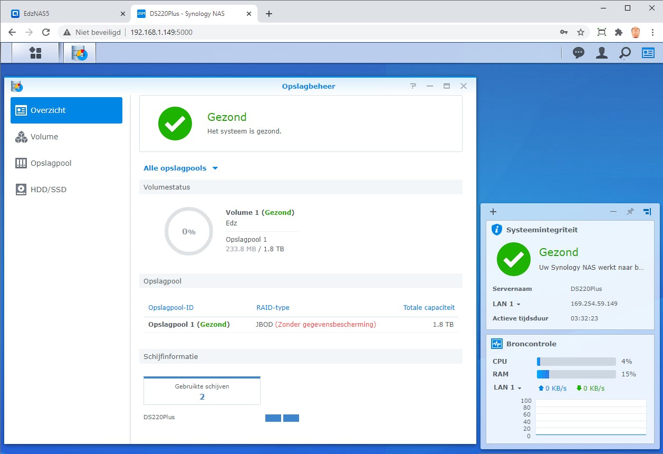The image size is (663, 454).
Task: Click the JBOD RAID-type cell
Action: (315, 325)
